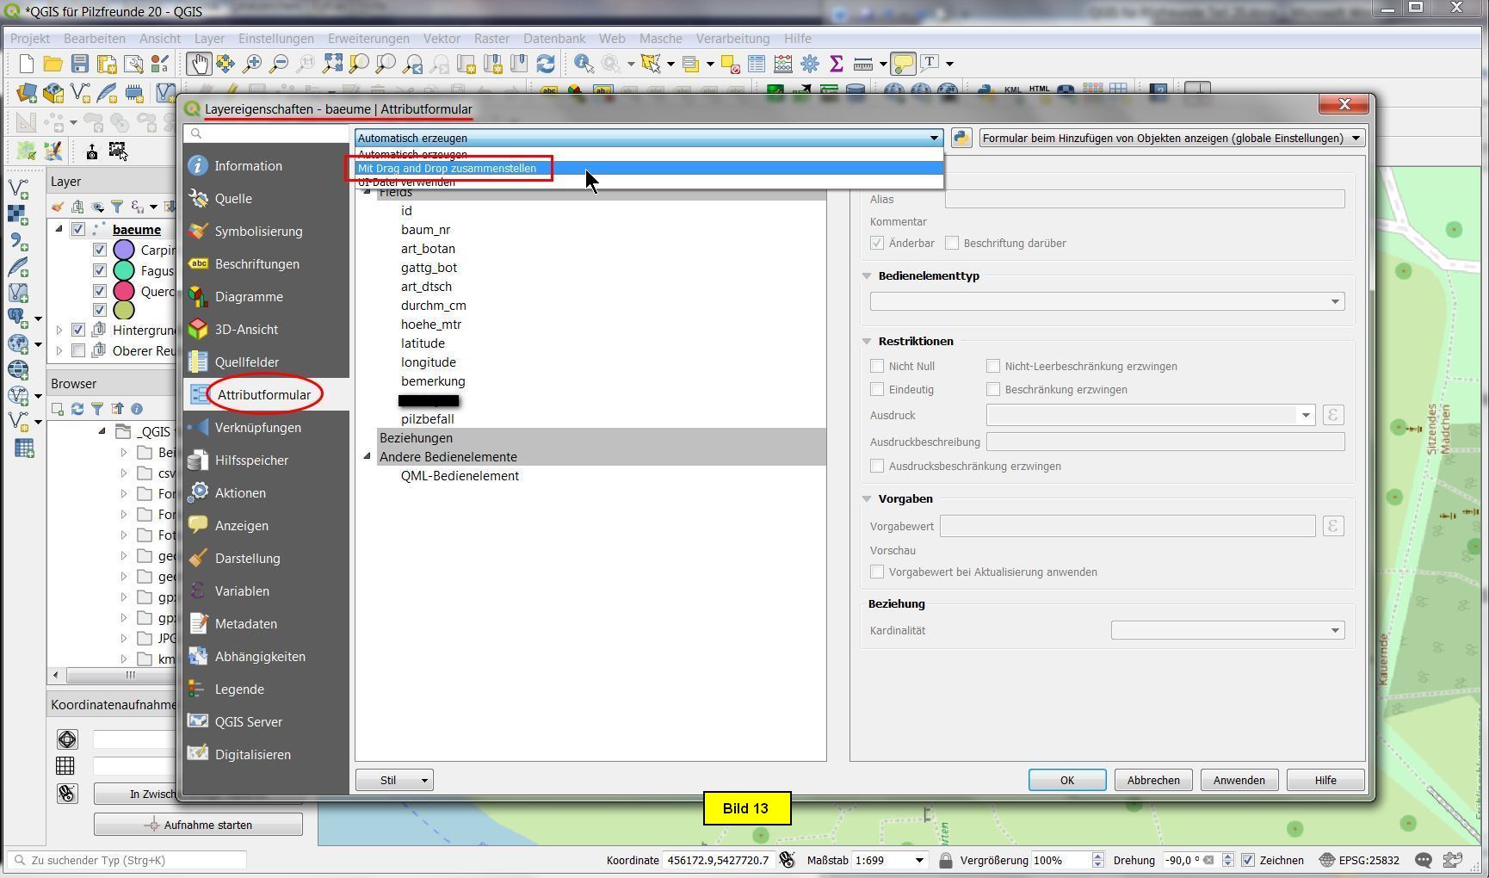Select the Pan Map hand tool
This screenshot has height=878, width=1489.
(199, 64)
